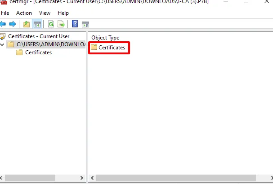Image resolution: width=273 pixels, height=184 pixels.
Task: Click left tree scrollbar right arrow
Action: point(82,178)
